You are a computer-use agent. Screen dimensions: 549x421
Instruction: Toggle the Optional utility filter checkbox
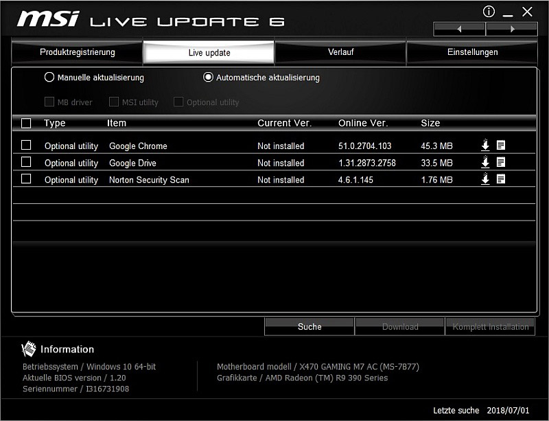coord(178,102)
